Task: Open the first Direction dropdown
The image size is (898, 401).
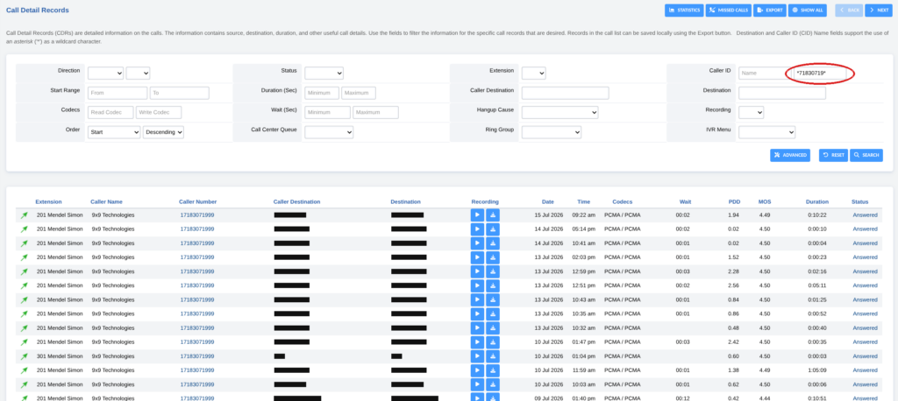Action: [105, 73]
